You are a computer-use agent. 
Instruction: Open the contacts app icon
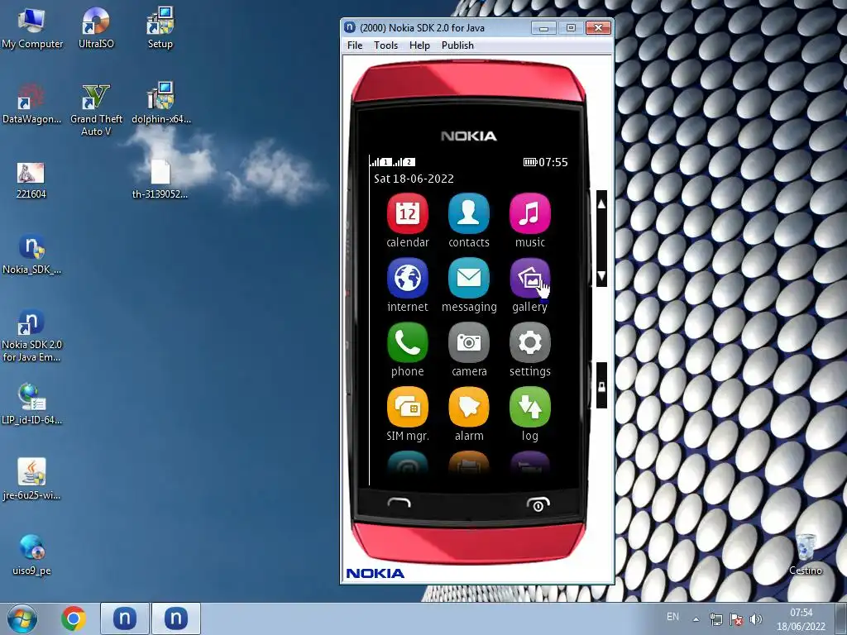[x=468, y=214]
